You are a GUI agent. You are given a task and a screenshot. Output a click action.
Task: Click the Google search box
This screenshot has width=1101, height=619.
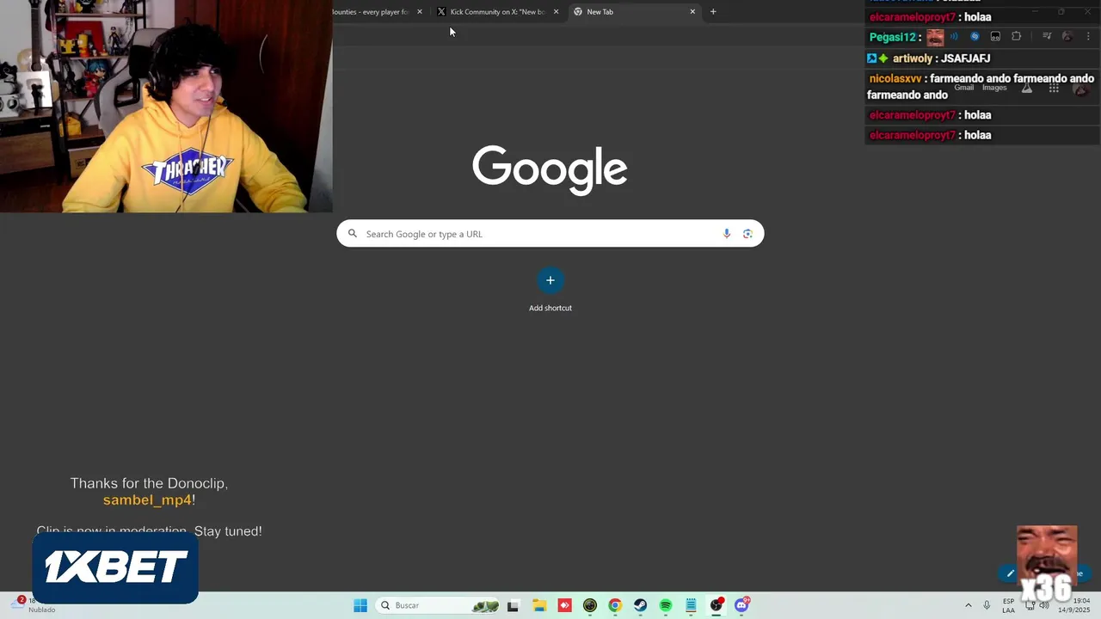550,234
